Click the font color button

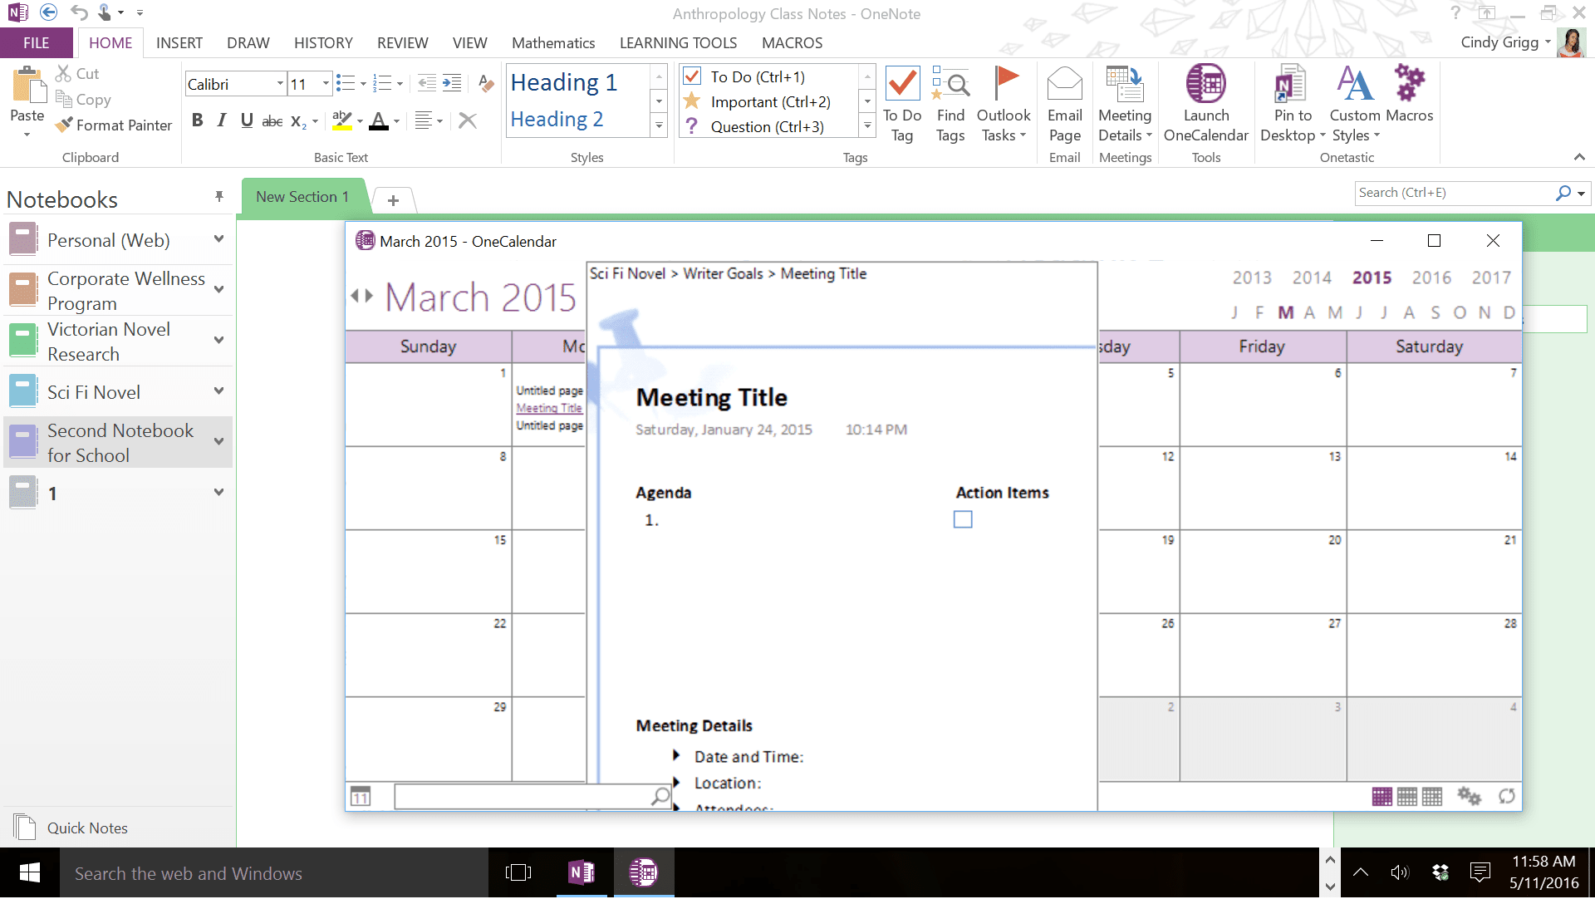pos(379,121)
